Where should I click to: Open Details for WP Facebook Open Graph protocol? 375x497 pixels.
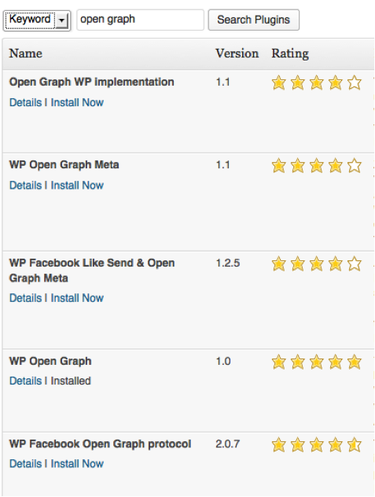coord(26,464)
